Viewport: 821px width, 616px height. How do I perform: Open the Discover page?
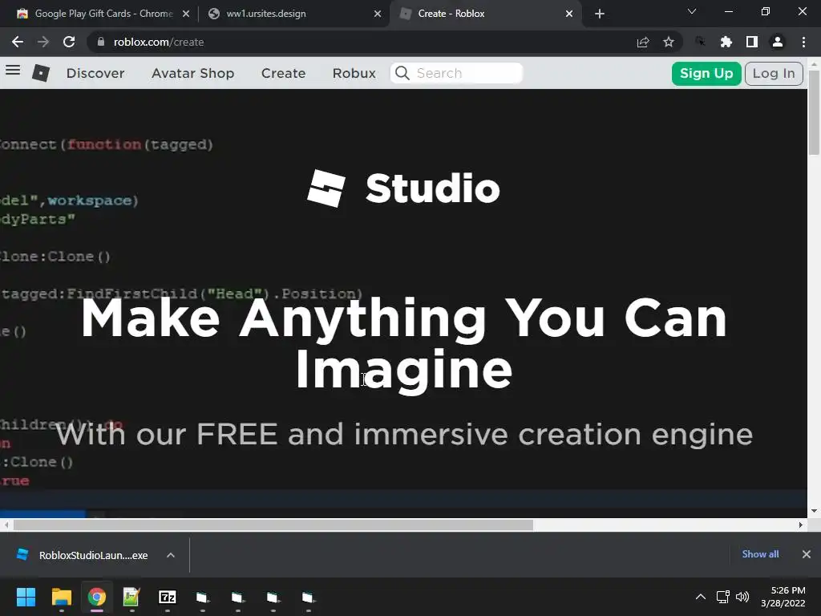(95, 73)
